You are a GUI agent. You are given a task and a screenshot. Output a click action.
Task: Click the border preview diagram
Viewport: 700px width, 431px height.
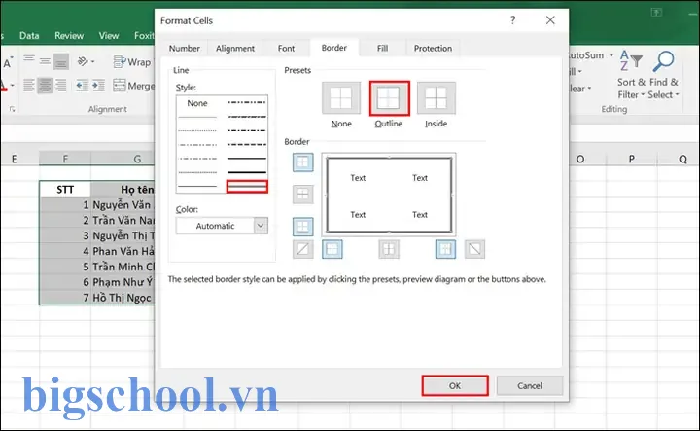(389, 195)
